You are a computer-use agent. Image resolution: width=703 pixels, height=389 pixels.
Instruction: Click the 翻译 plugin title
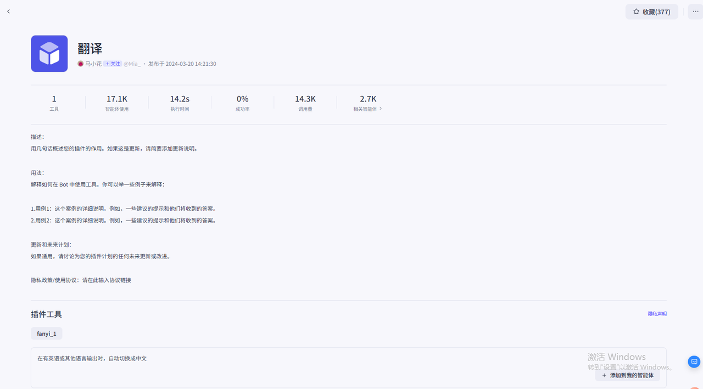click(x=90, y=48)
